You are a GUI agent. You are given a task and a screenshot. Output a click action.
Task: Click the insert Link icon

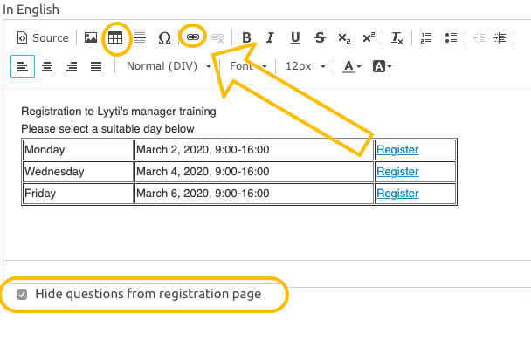[193, 38]
